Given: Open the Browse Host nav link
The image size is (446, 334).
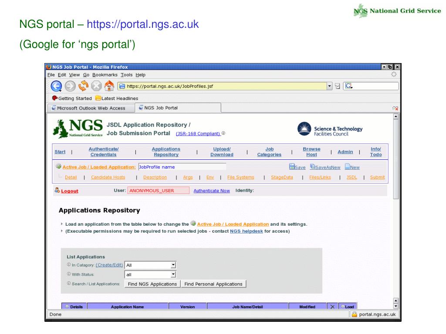Looking at the screenshot, I should pos(311,152).
